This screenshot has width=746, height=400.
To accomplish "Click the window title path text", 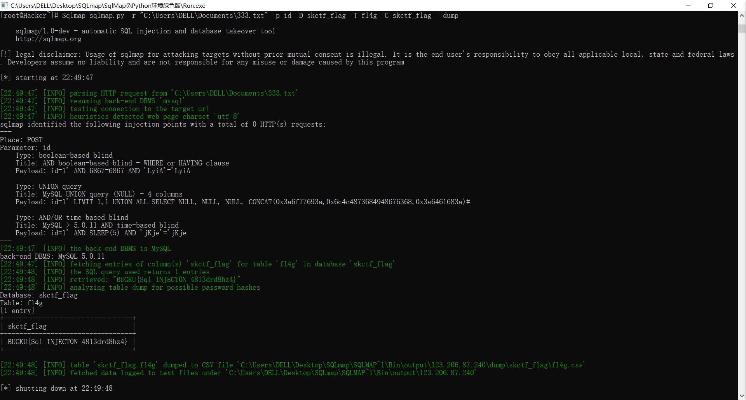I will 108,5.
